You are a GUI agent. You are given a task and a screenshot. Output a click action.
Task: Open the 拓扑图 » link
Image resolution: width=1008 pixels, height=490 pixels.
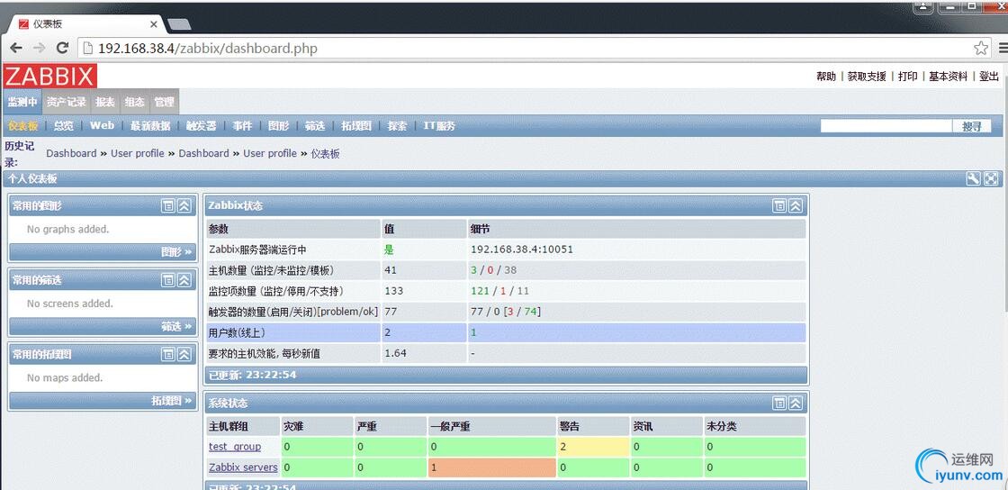click(172, 401)
